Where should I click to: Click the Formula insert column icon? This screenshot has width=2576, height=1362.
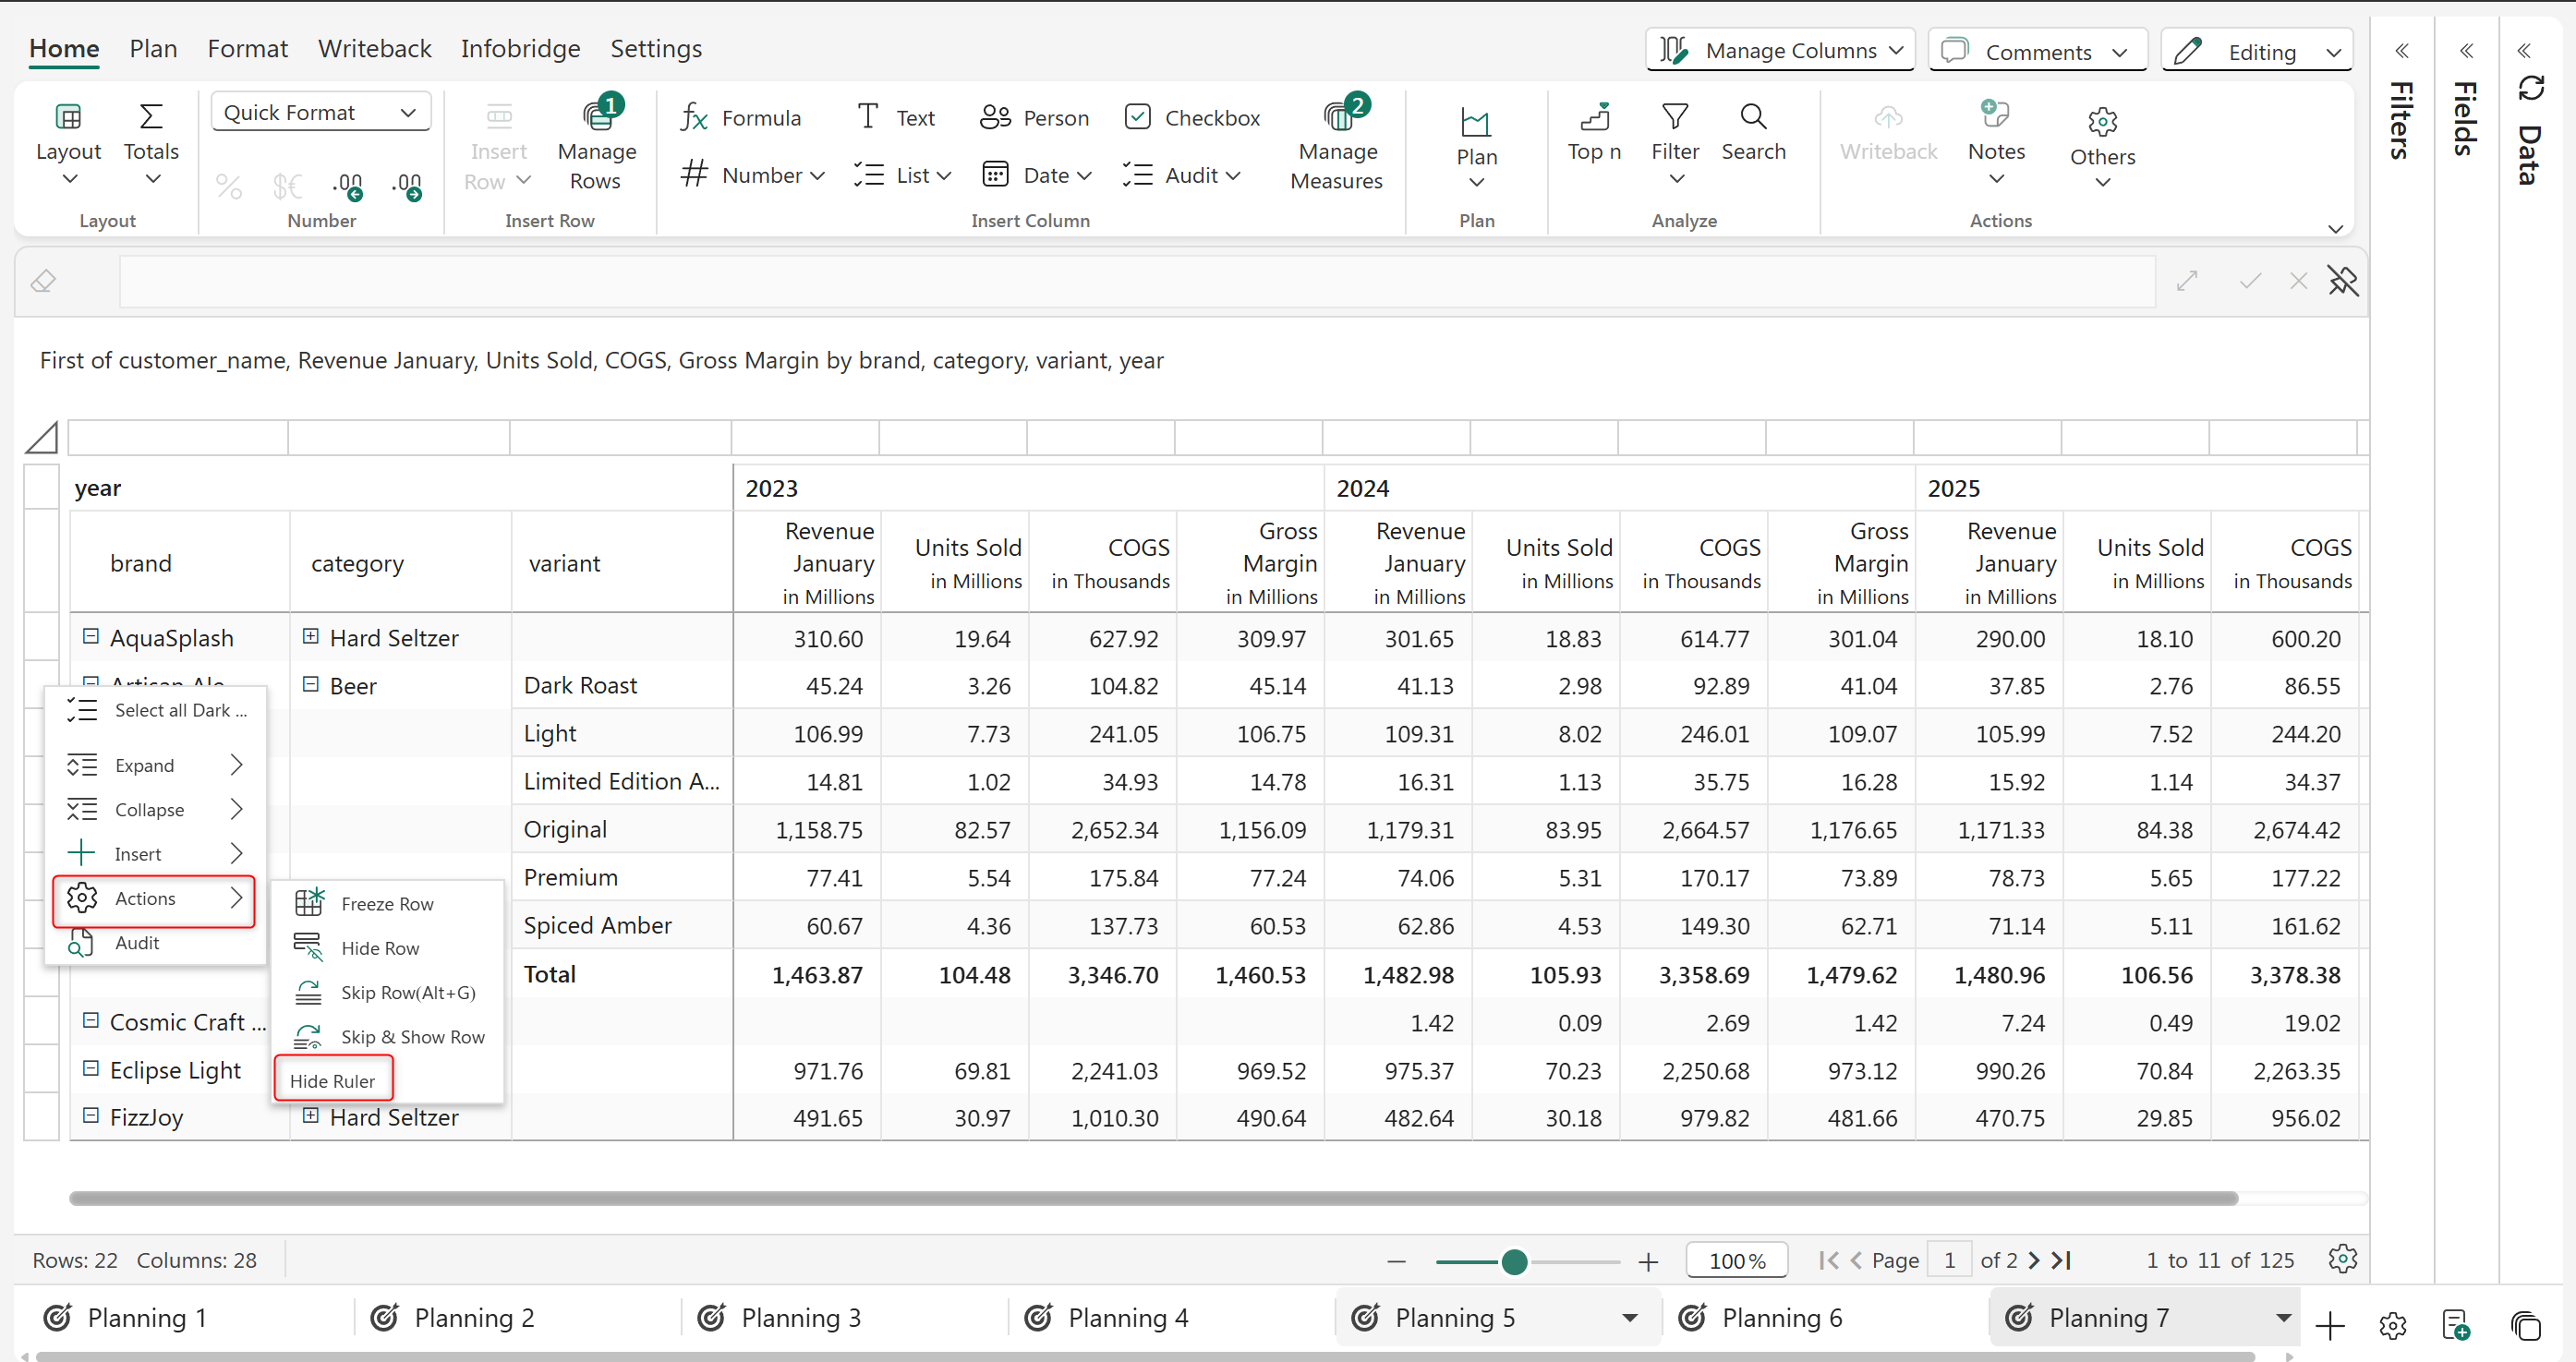click(x=694, y=118)
